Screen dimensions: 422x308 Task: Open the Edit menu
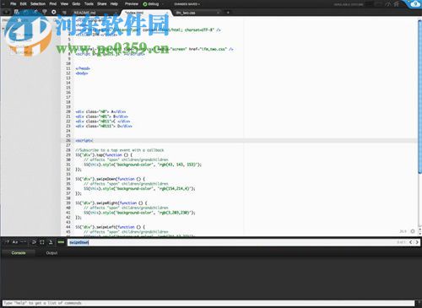pos(23,4)
